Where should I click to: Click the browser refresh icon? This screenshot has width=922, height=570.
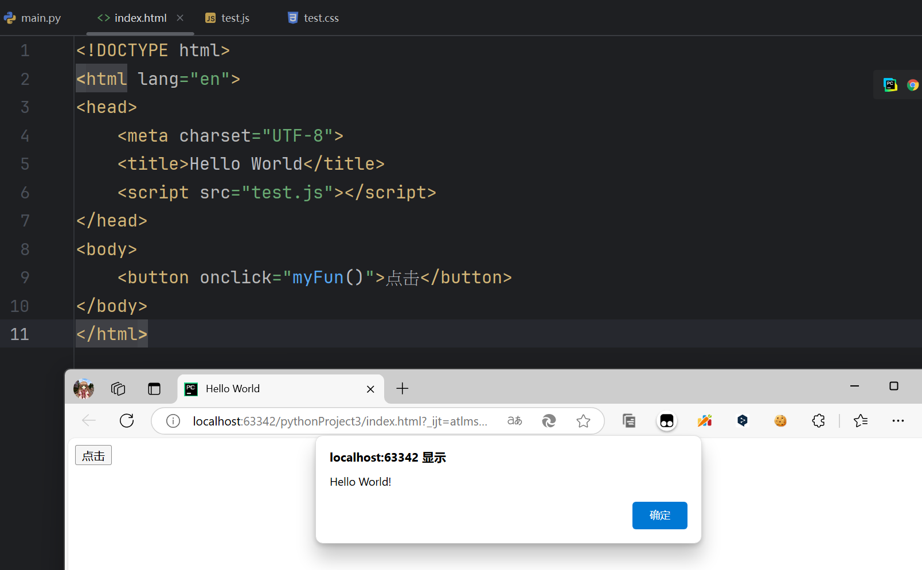(x=127, y=421)
